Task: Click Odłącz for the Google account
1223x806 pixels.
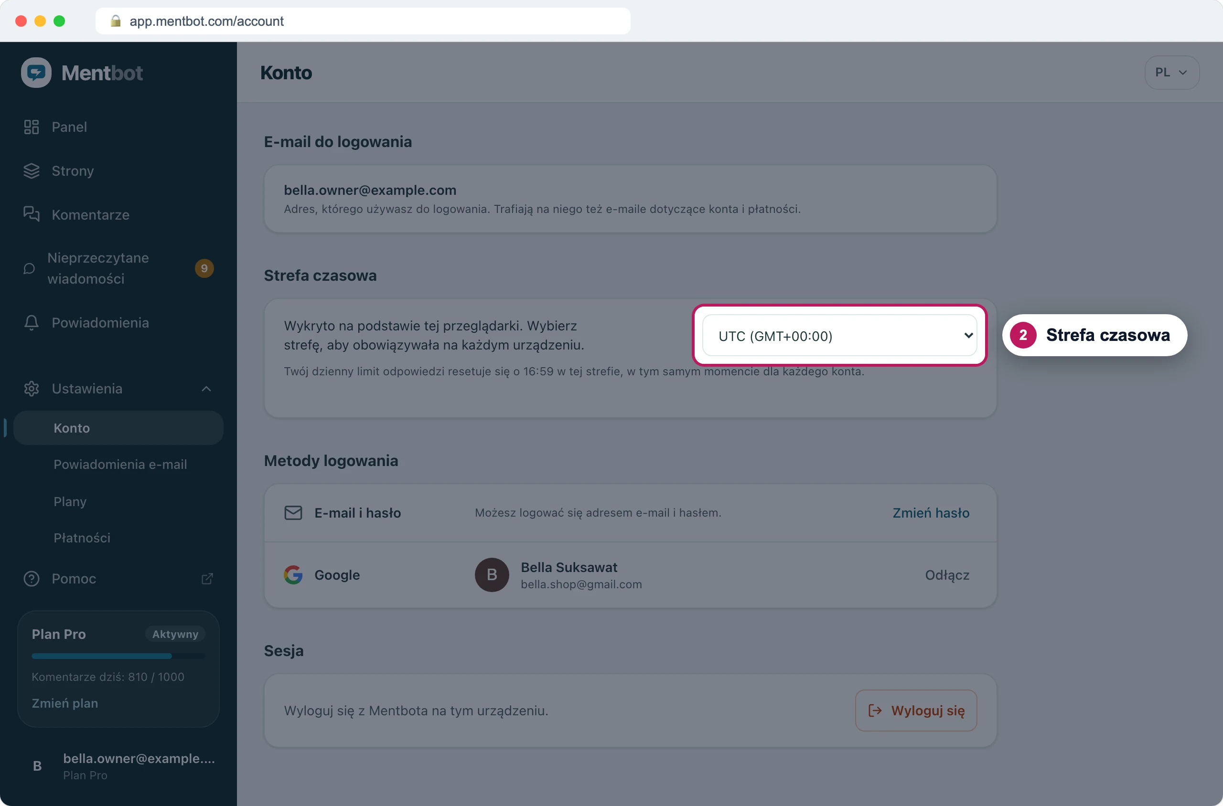Action: tap(947, 575)
